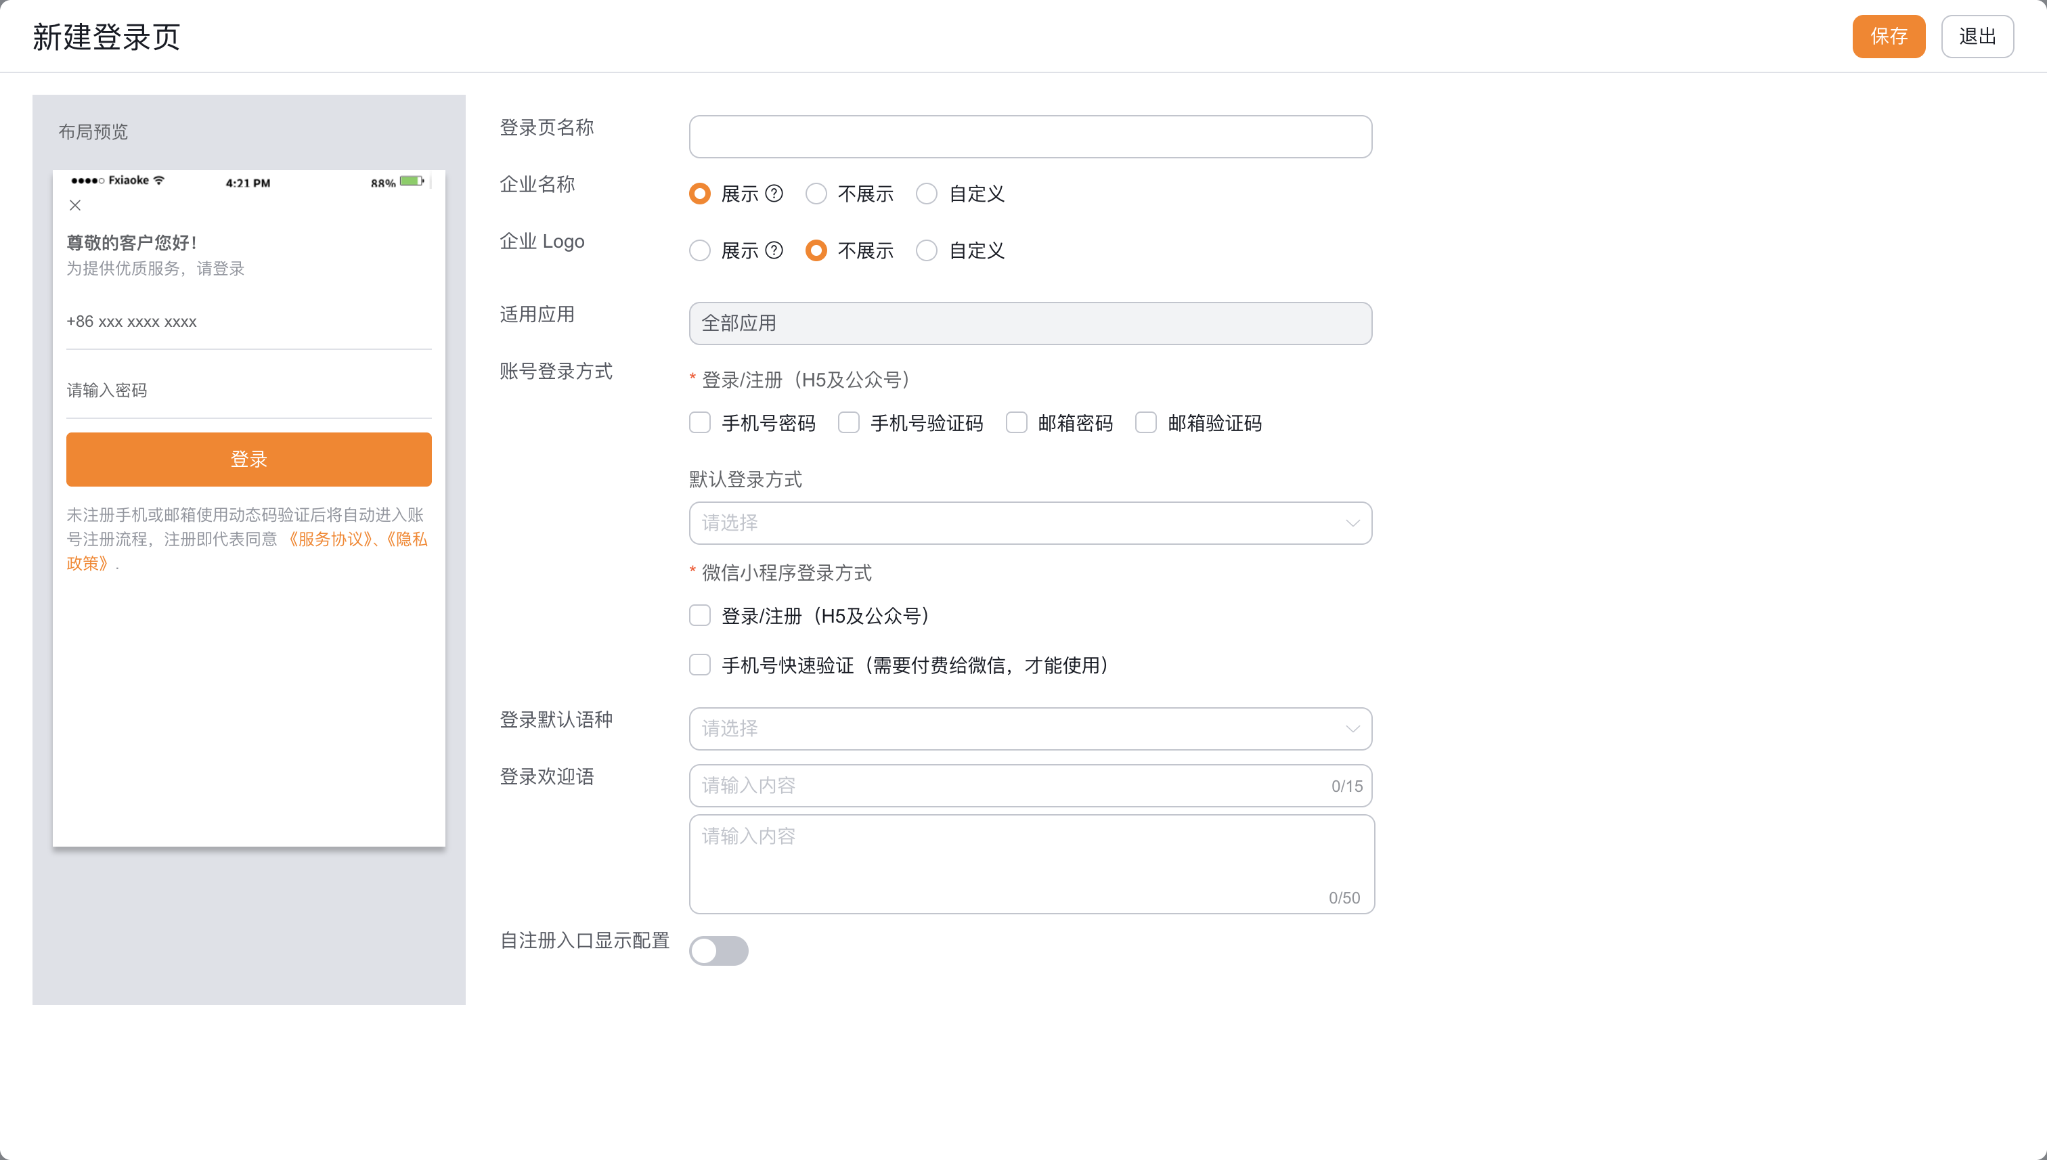
Task: Click the +86 phone number field in preview
Action: click(248, 322)
